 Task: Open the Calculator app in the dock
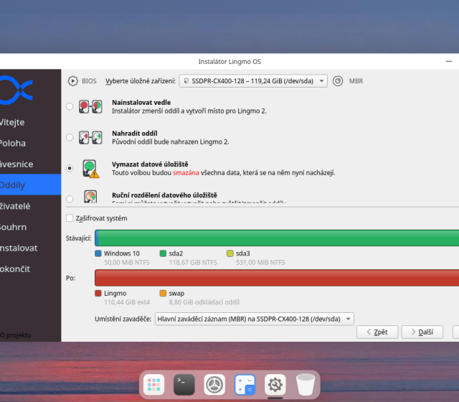245,385
